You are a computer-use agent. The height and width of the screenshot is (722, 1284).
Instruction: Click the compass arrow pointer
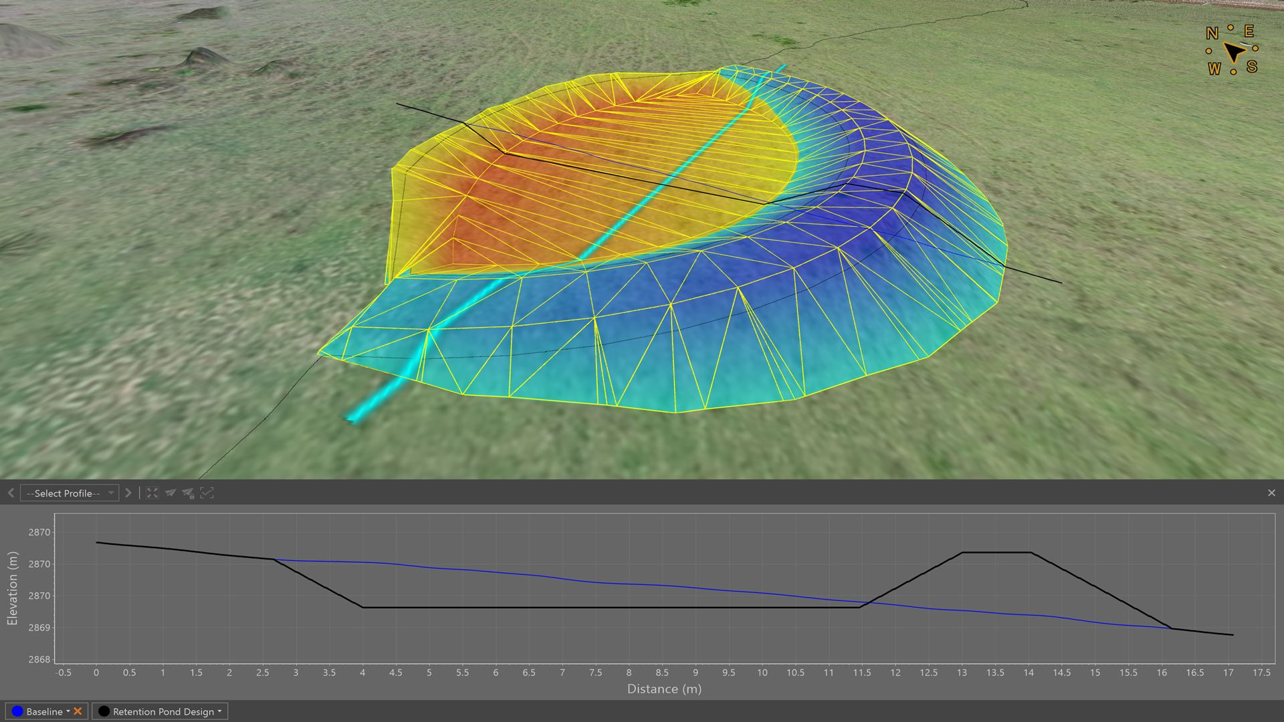coord(1235,51)
